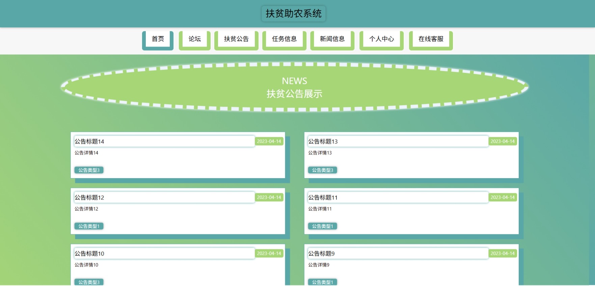Image resolution: width=595 pixels, height=286 pixels.
Task: Click the 公告详情12 description text
Action: 86,209
